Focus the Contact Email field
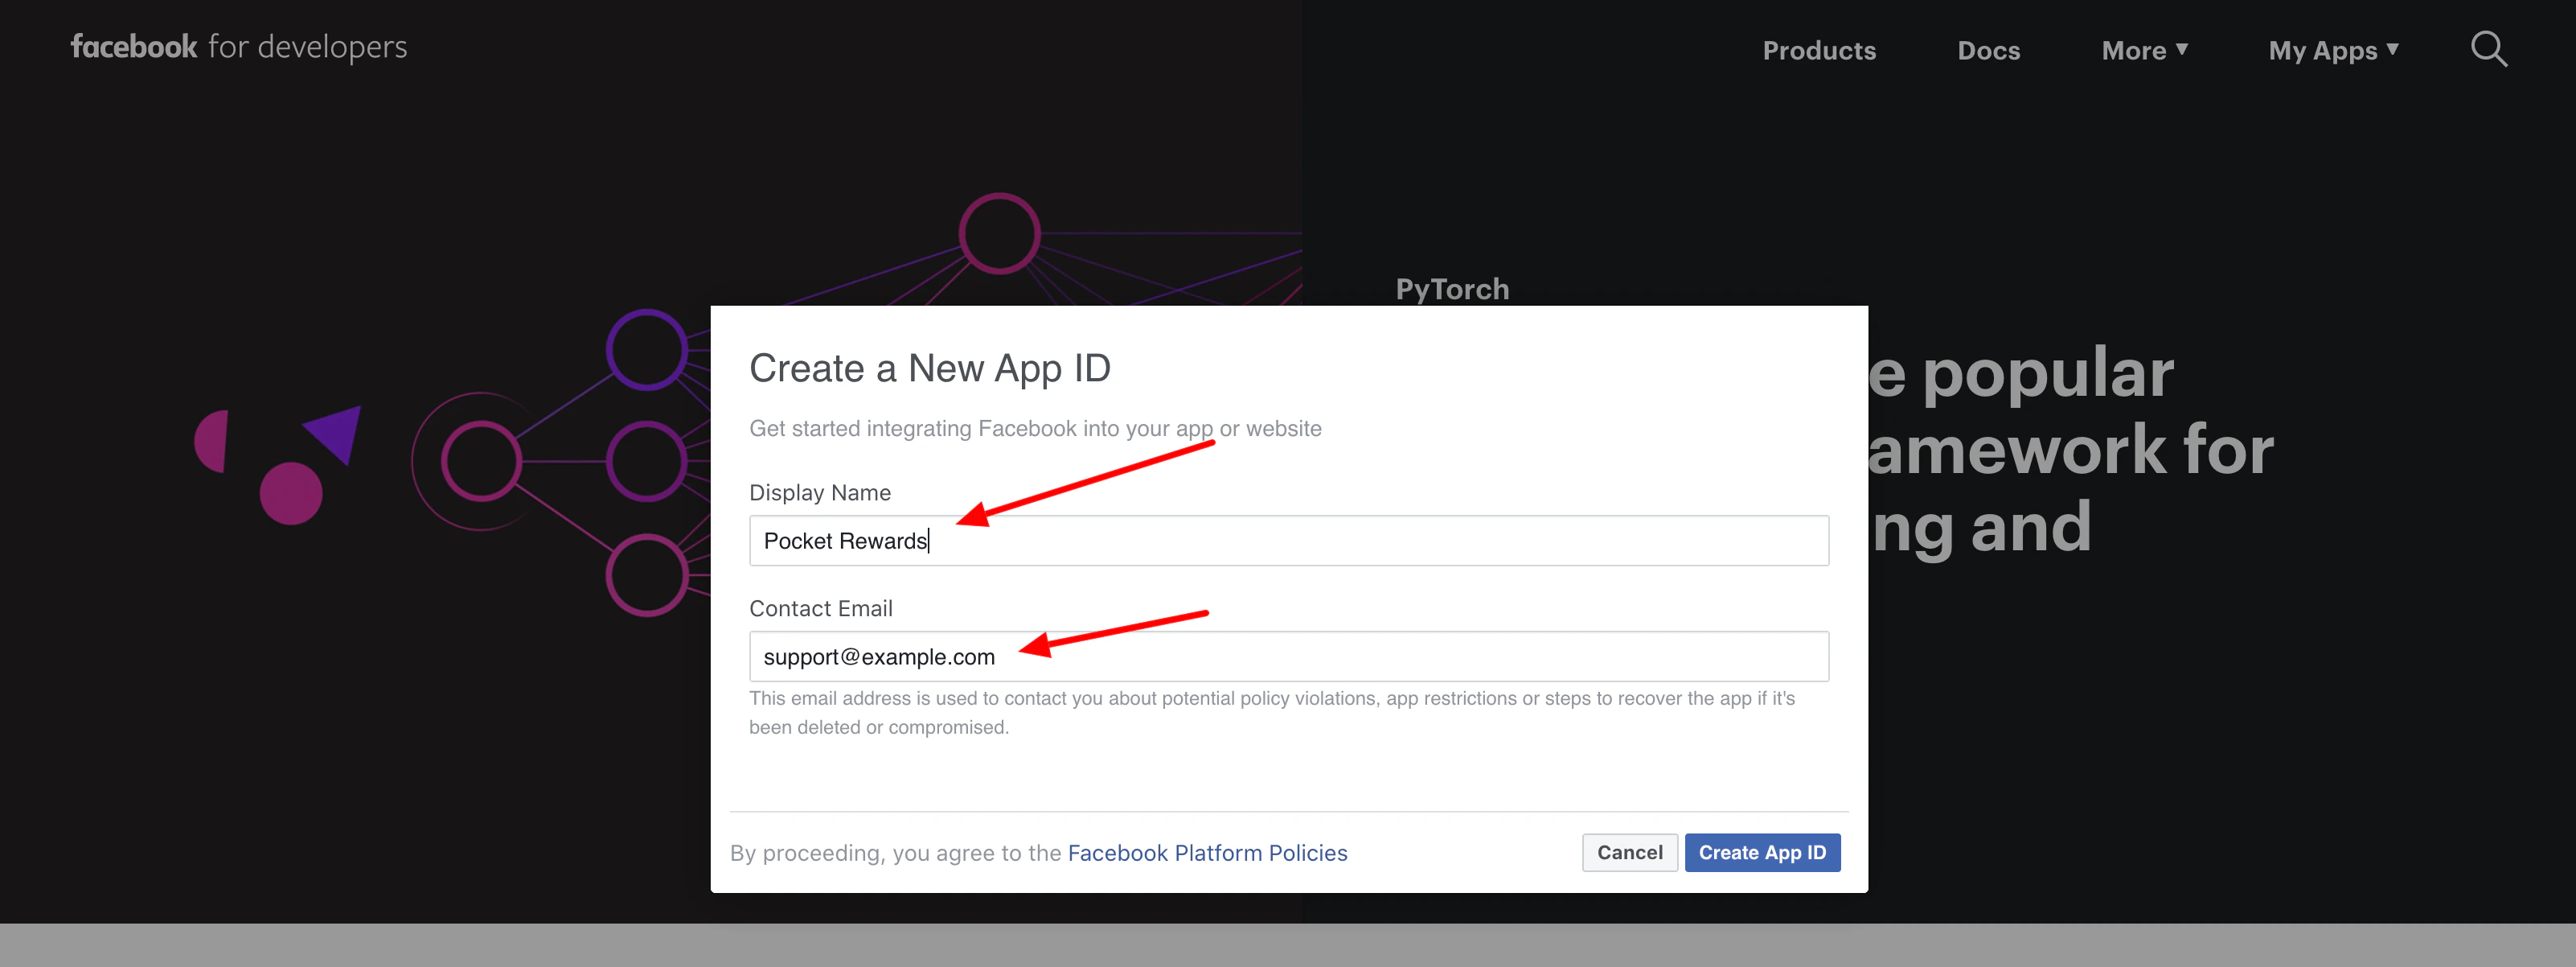Screen dimensions: 2576x967 click(x=1288, y=656)
